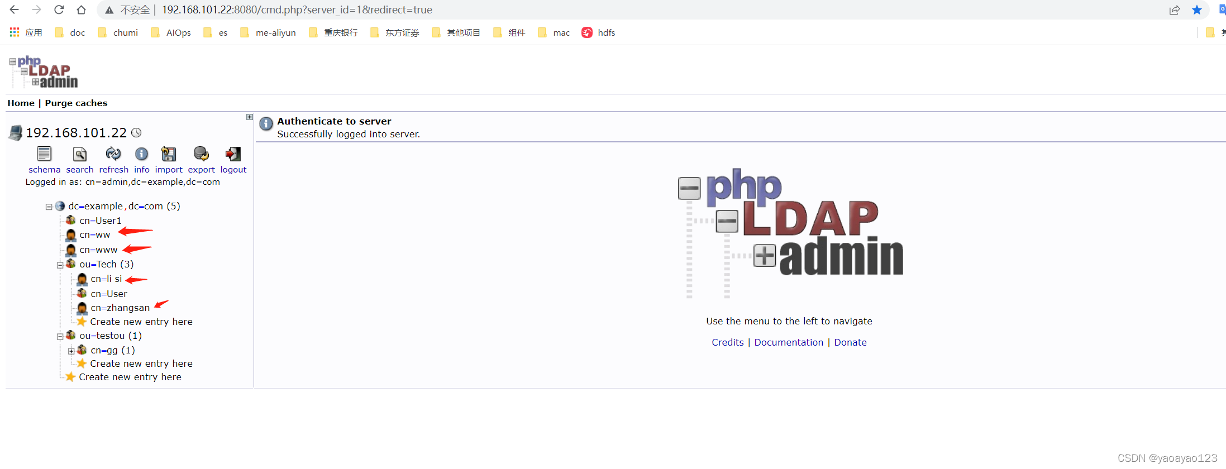The height and width of the screenshot is (469, 1226).
Task: Open the cn=zhangsan entry
Action: click(x=120, y=308)
